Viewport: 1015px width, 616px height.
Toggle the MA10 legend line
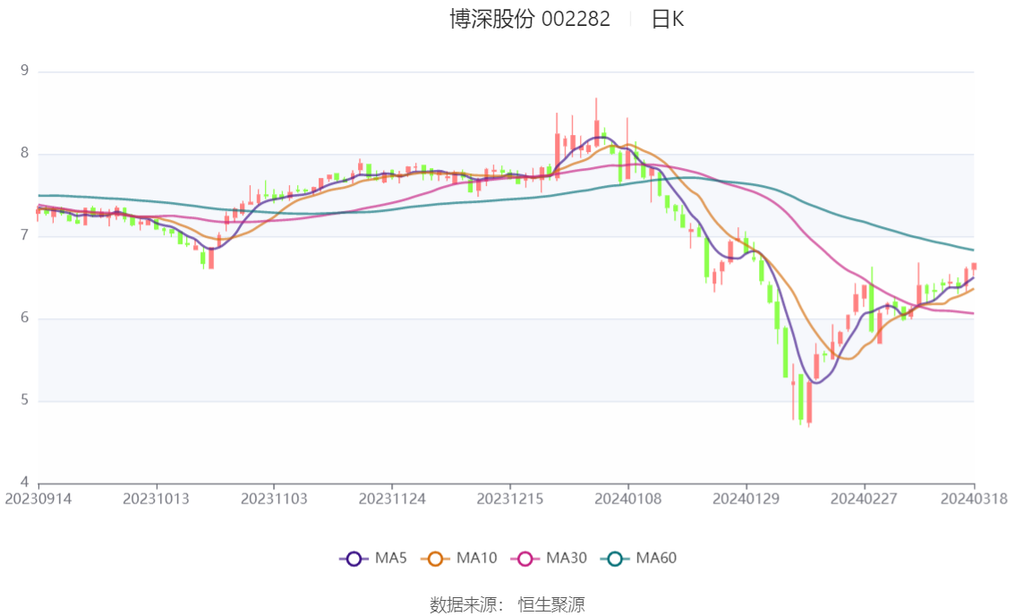tap(459, 559)
